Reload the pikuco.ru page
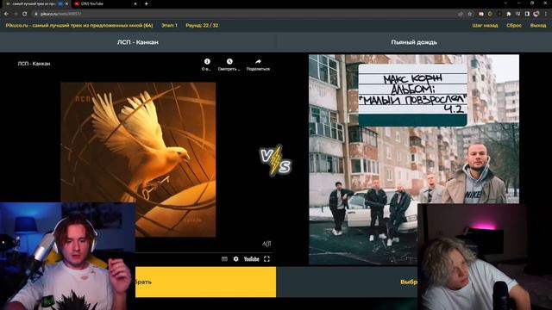Image resolution: width=552 pixels, height=310 pixels. (x=25, y=14)
